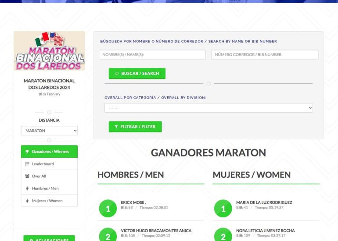Expand the Distancia MARATON dropdown

pos(49,131)
